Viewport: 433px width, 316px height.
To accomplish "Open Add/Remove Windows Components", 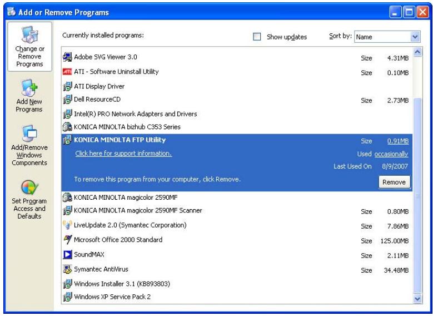I will (x=29, y=146).
